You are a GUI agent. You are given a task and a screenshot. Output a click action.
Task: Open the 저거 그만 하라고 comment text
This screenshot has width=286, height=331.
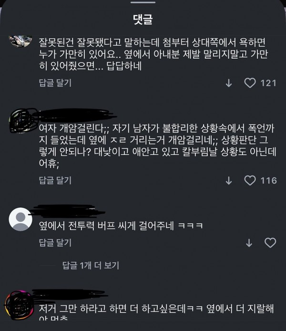[x=156, y=311]
